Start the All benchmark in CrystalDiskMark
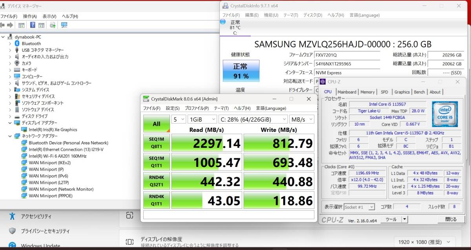This screenshot has width=471, height=250. [x=156, y=123]
